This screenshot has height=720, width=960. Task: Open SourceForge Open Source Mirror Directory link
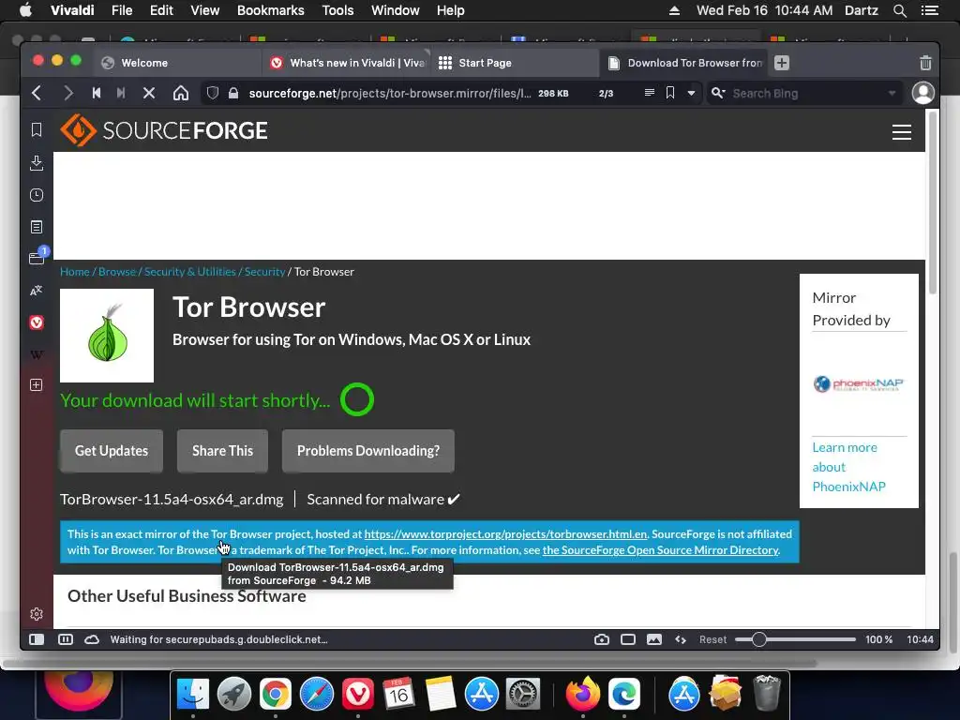pos(661,549)
